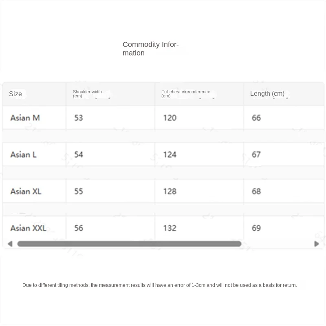Click the horizontal scrollbar thumb
The height and width of the screenshot is (326, 326).
pyautogui.click(x=129, y=244)
